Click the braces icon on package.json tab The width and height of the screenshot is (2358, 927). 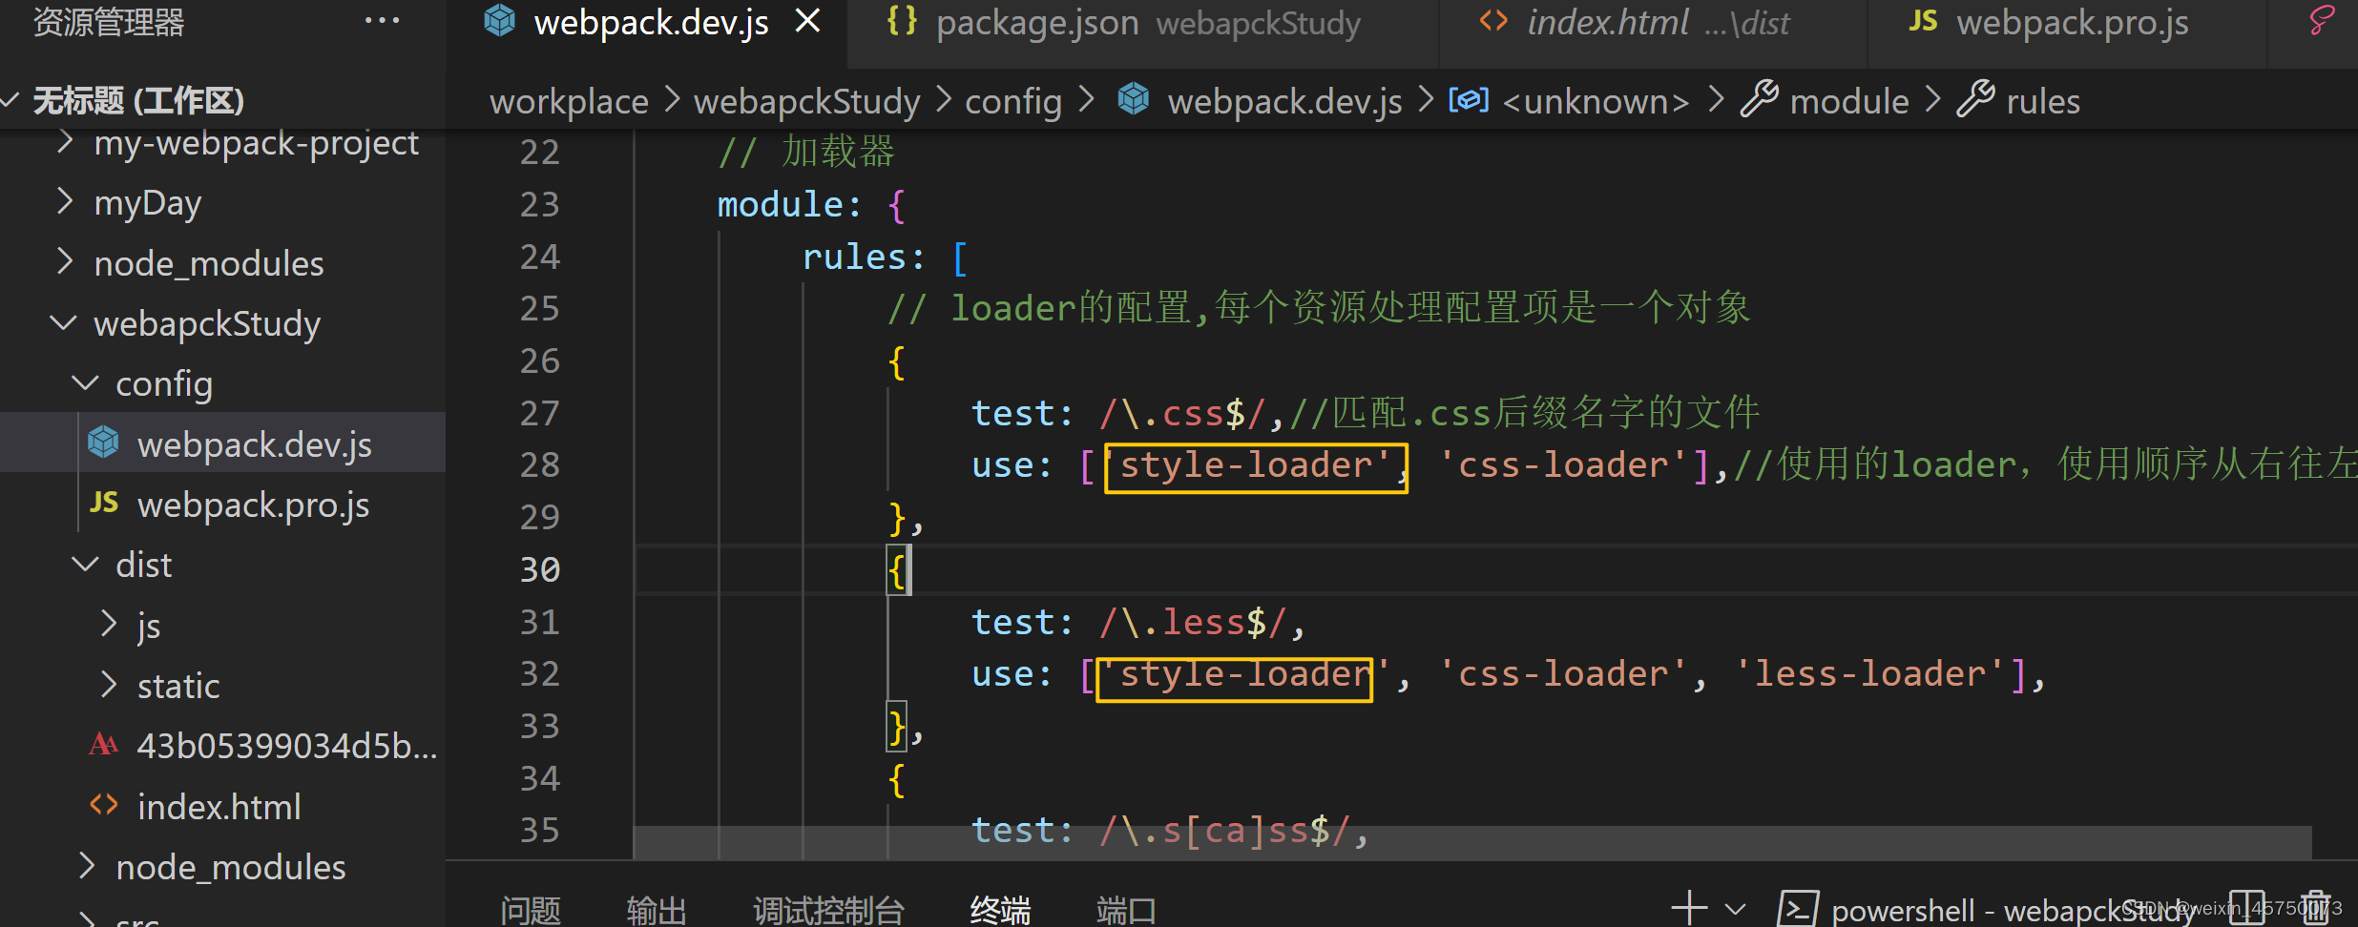pyautogui.click(x=900, y=20)
